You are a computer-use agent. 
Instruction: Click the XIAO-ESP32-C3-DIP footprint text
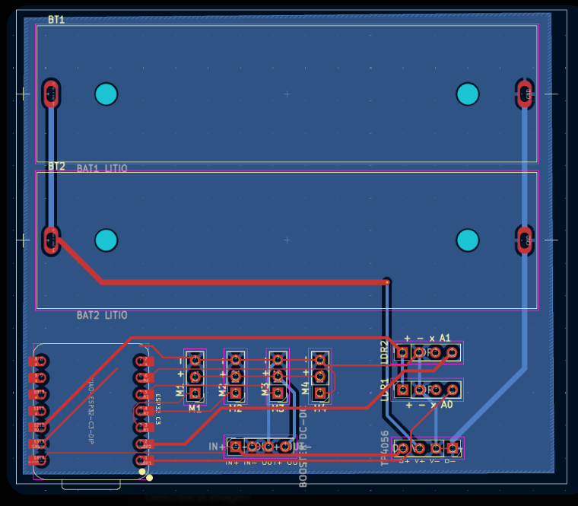pos(91,410)
